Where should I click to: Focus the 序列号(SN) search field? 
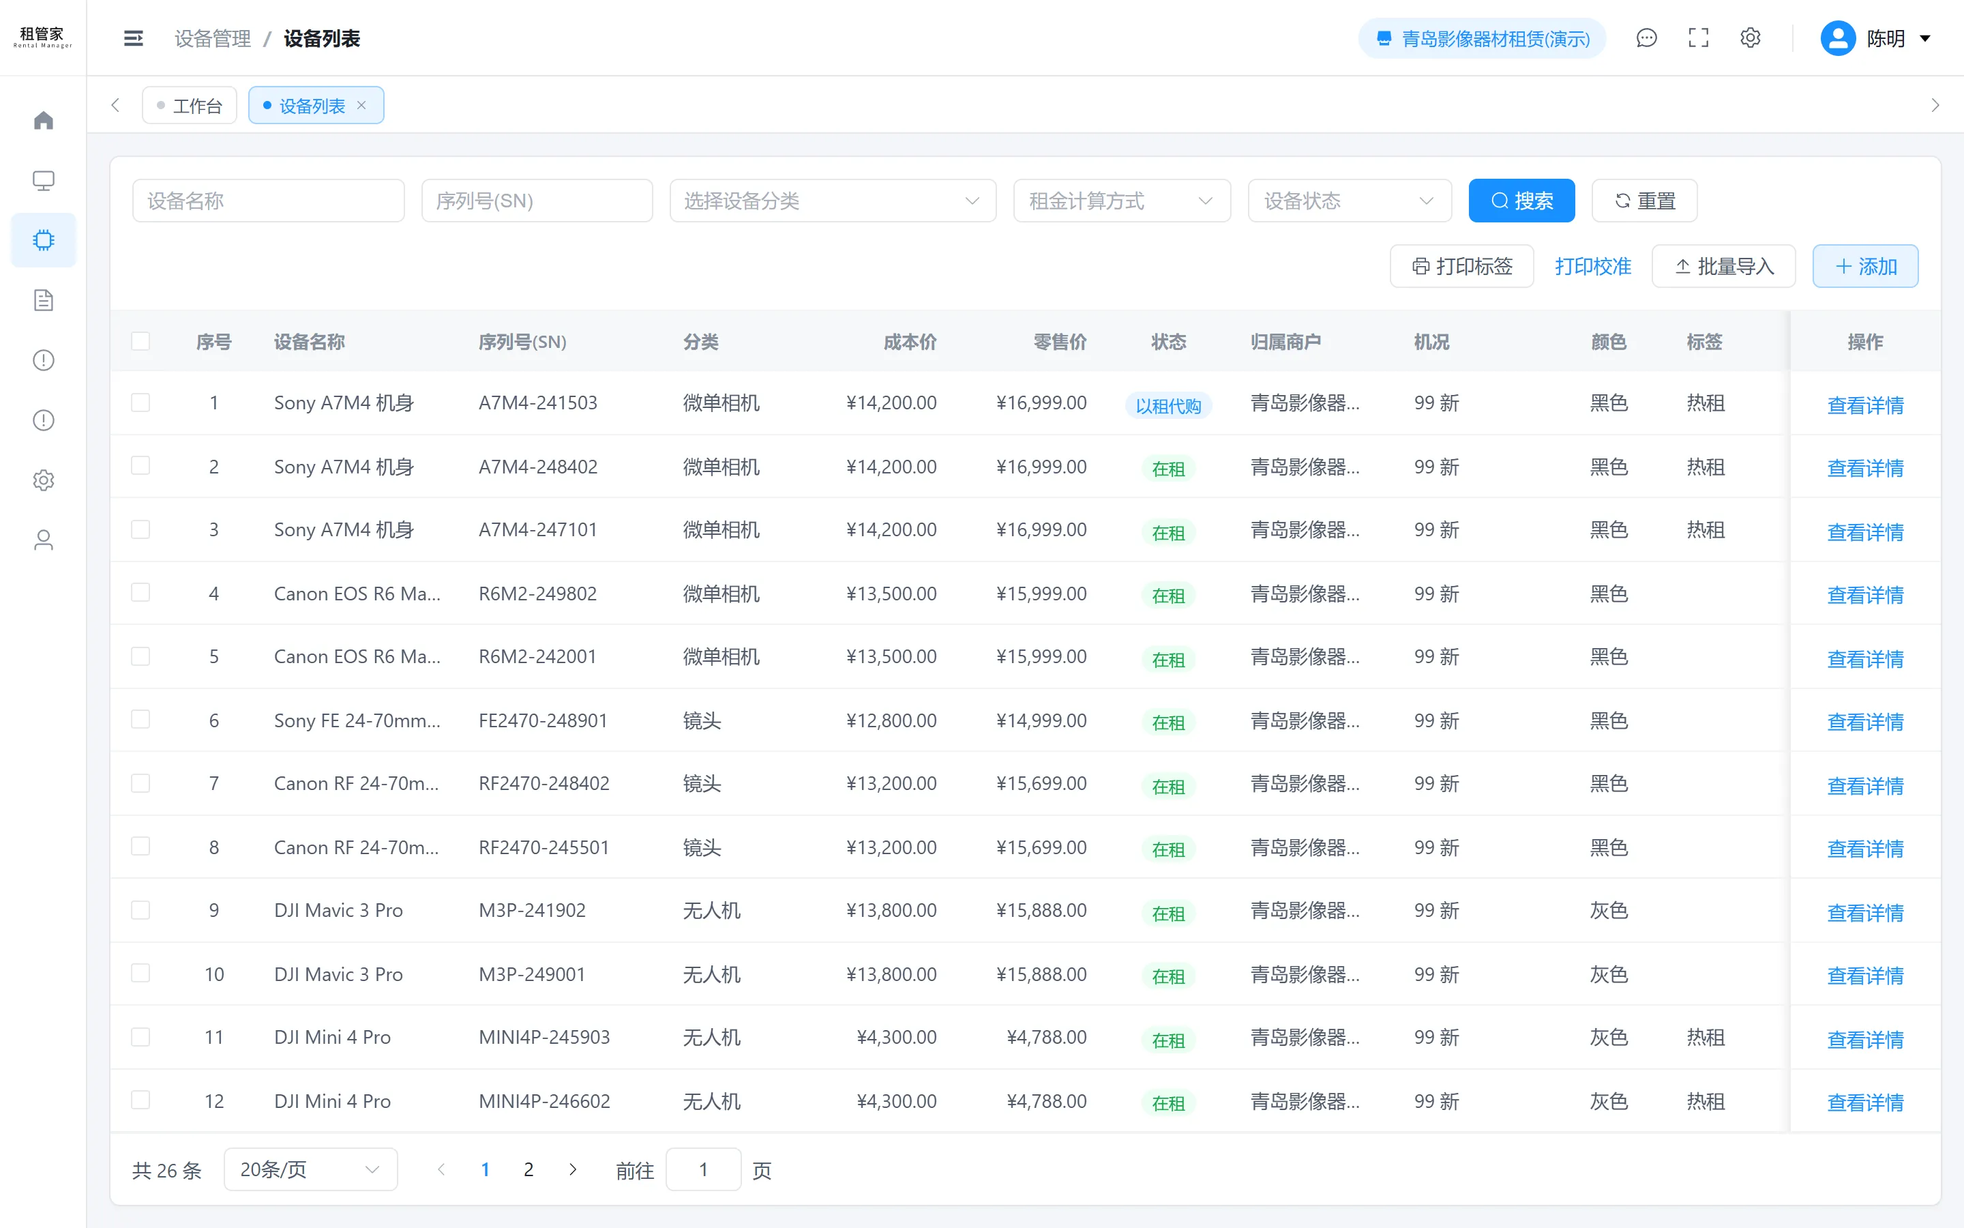pos(537,201)
